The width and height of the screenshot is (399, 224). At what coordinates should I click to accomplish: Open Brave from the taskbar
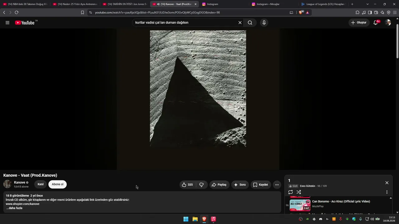204,219
